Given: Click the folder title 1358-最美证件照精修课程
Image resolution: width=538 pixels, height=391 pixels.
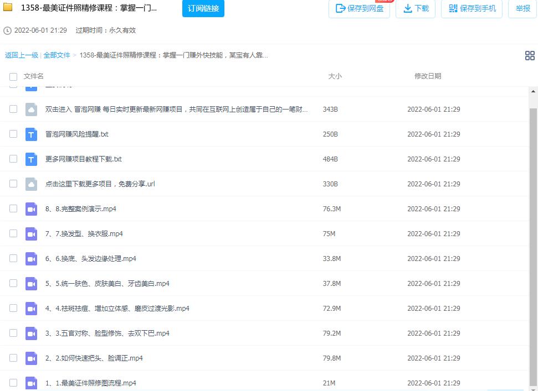Looking at the screenshot, I should click(x=89, y=8).
